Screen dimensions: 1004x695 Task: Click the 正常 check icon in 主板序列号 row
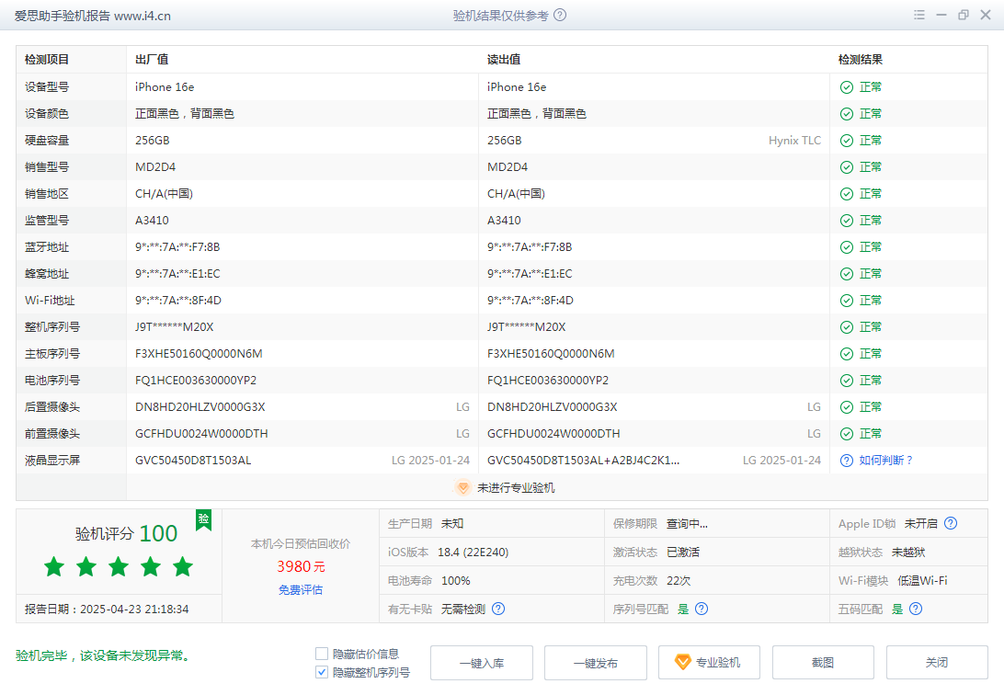847,354
